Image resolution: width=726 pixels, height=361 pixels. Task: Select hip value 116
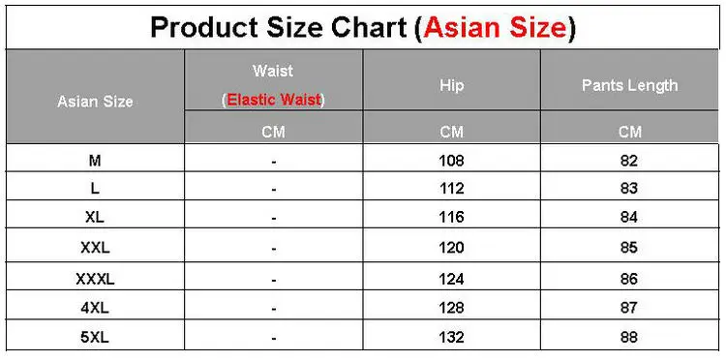click(x=451, y=217)
